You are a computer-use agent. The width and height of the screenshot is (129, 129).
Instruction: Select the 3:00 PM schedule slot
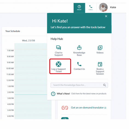click(33, 100)
